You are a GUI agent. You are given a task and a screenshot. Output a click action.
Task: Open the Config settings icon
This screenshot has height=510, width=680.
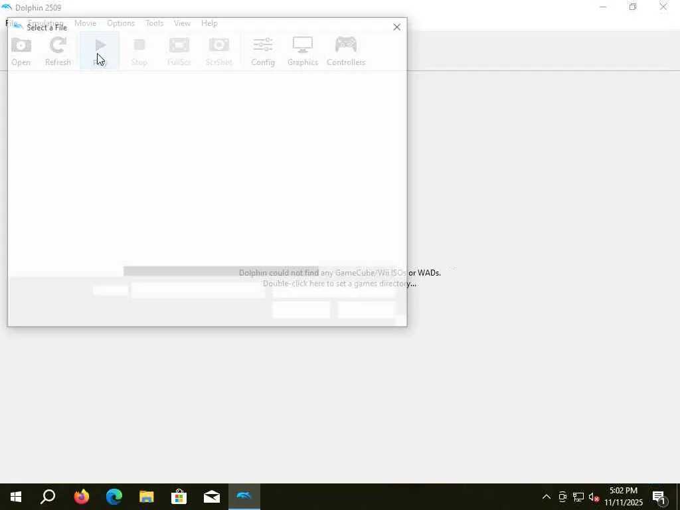coord(263,51)
